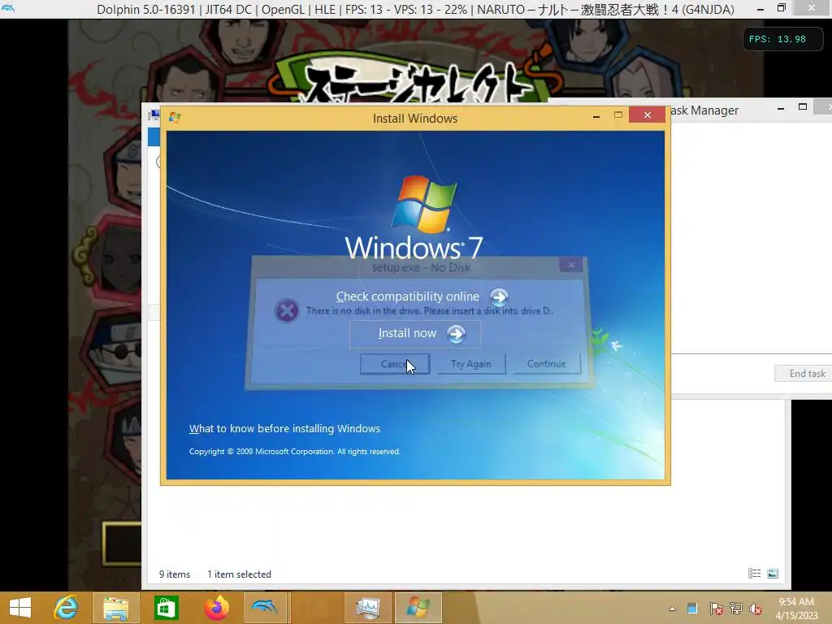Click the Check compatibility online link
832x624 pixels.
408,297
